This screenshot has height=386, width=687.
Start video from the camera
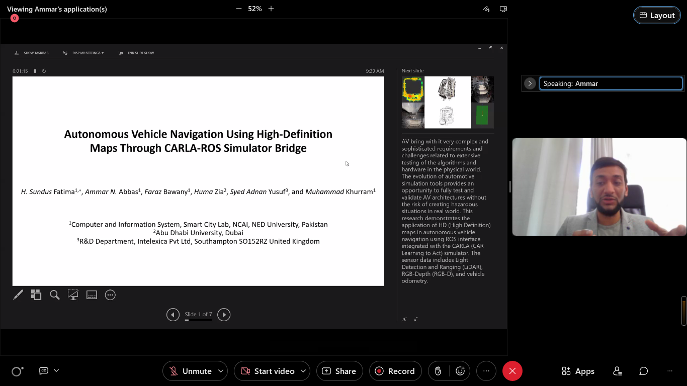click(x=268, y=371)
